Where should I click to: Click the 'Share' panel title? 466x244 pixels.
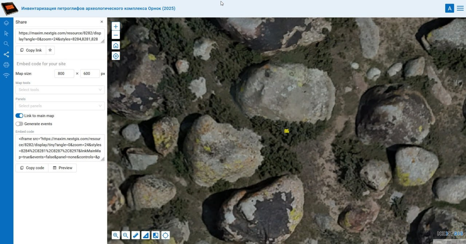point(21,22)
